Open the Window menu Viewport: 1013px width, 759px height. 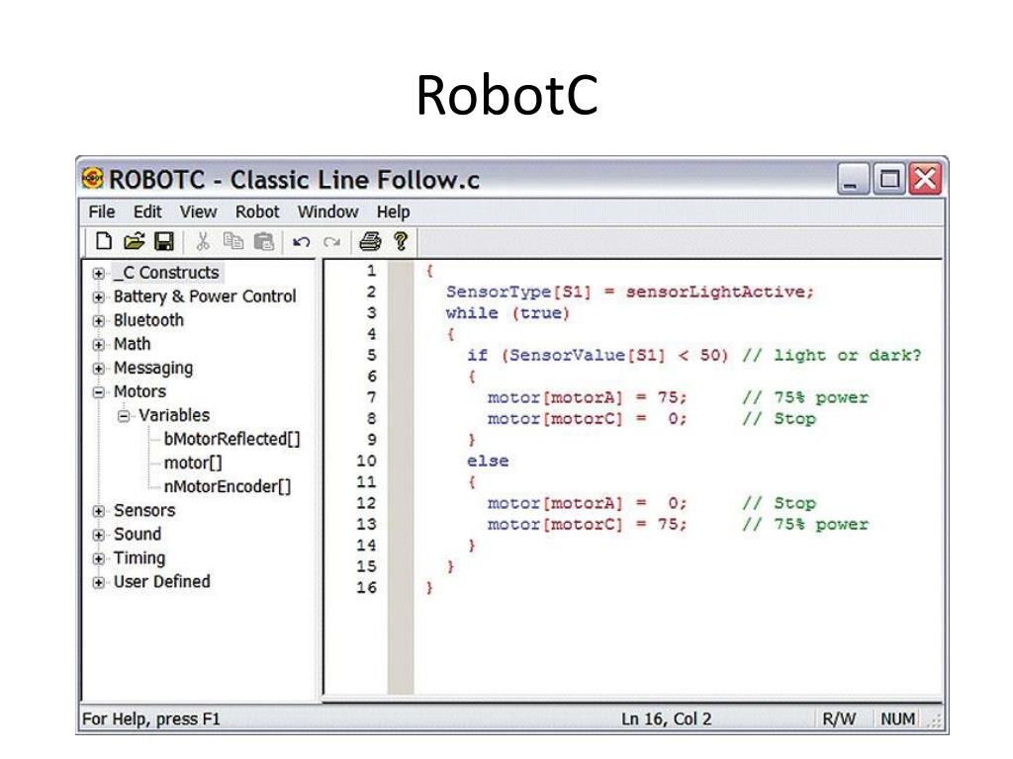click(328, 211)
